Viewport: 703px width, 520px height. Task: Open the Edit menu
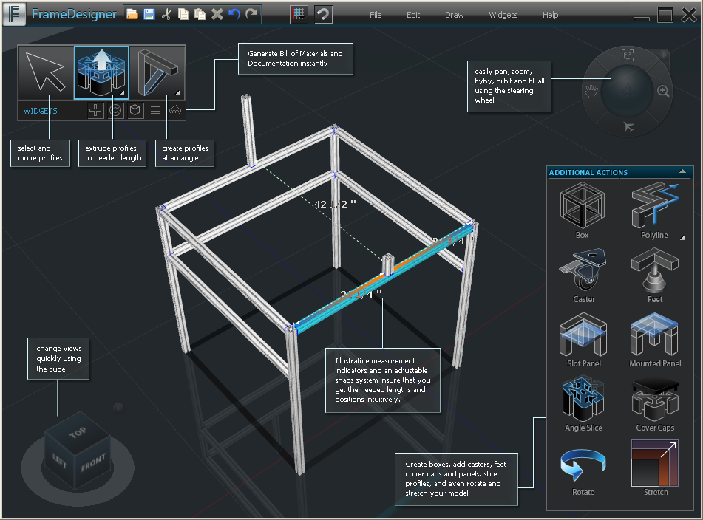point(413,15)
